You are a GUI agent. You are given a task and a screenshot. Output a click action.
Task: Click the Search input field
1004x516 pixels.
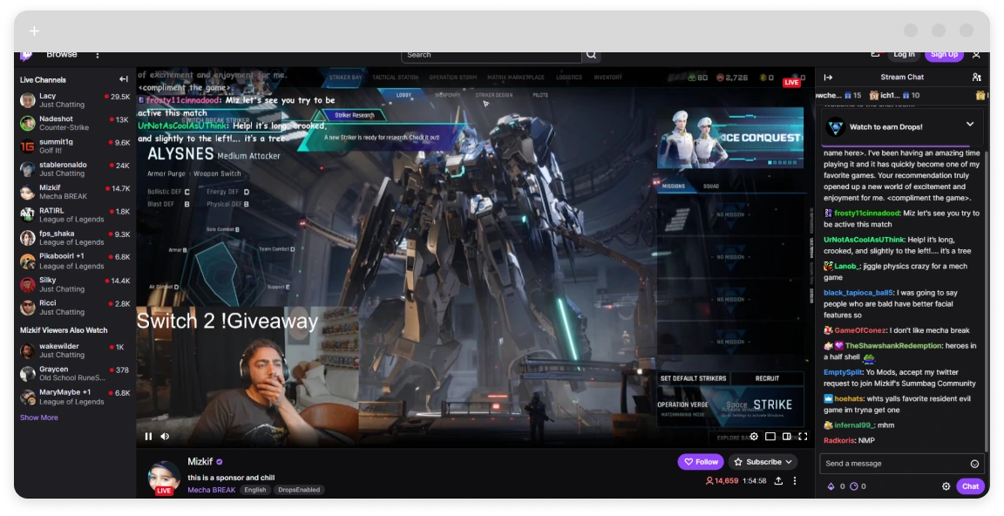(x=492, y=55)
